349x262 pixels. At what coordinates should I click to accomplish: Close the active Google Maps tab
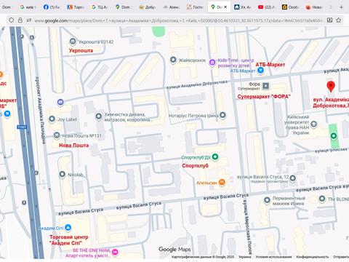[225, 7]
